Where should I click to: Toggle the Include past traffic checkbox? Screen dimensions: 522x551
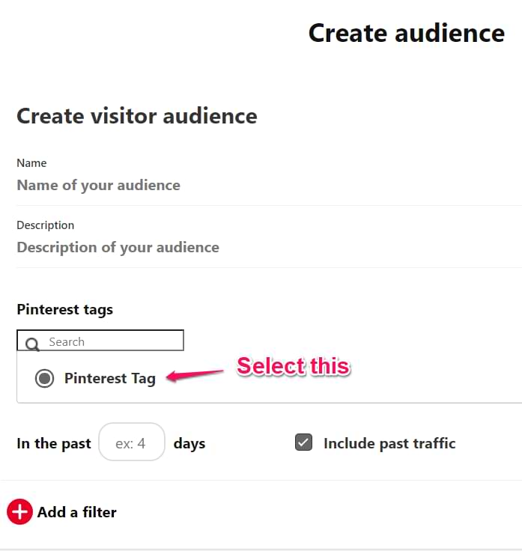(x=304, y=442)
